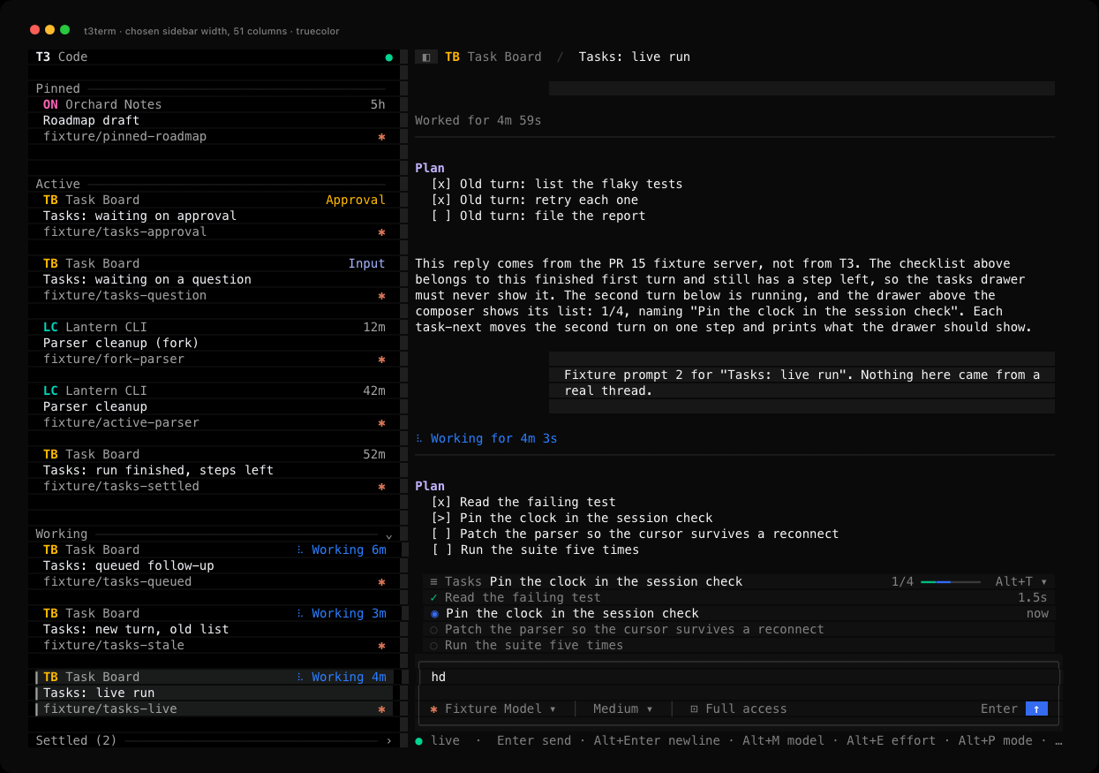Click the [x] box for Read the failing test
The height and width of the screenshot is (773, 1099).
(441, 502)
